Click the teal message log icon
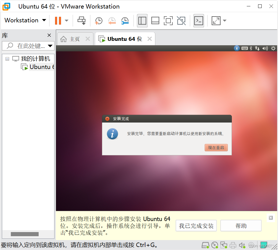The height and width of the screenshot is (250, 278). pyautogui.click(x=264, y=244)
